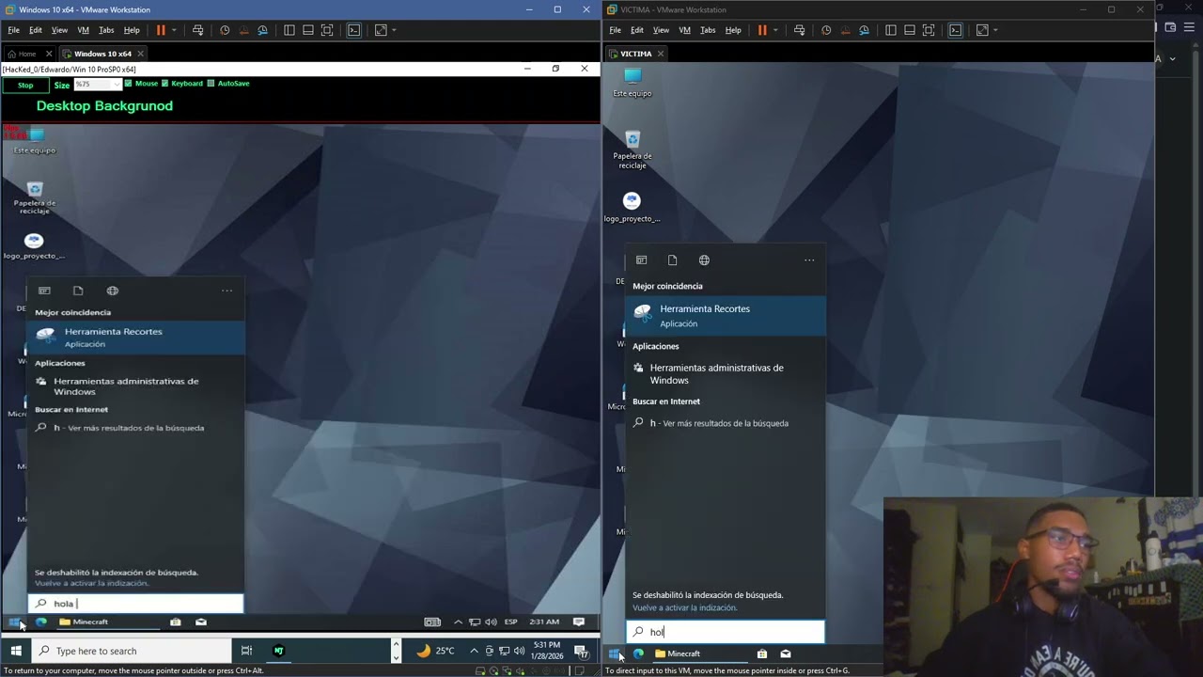
Task: Click the host Windows Start button
Action: [16, 651]
